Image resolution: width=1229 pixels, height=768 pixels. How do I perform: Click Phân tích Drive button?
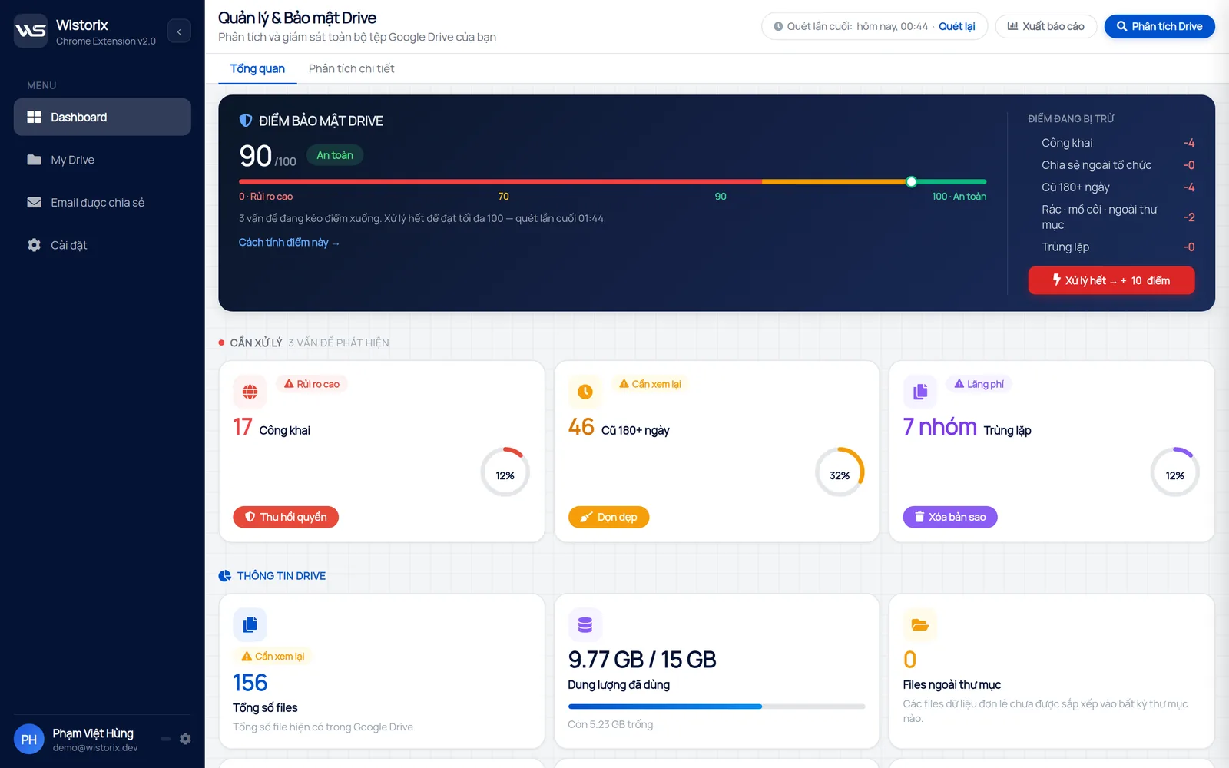pyautogui.click(x=1159, y=26)
